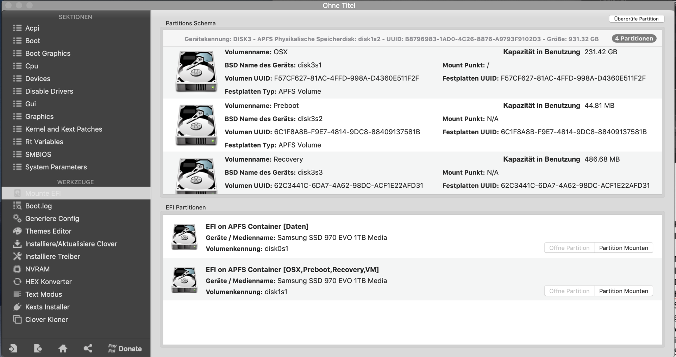This screenshot has width=676, height=357.
Task: Click the share icon in bottom toolbar
Action: [88, 349]
